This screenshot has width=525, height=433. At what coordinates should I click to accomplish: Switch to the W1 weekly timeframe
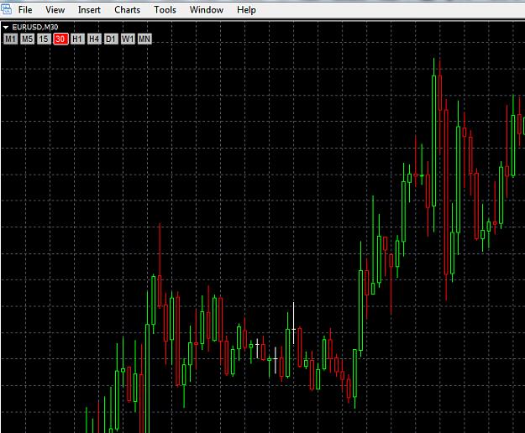(128, 39)
